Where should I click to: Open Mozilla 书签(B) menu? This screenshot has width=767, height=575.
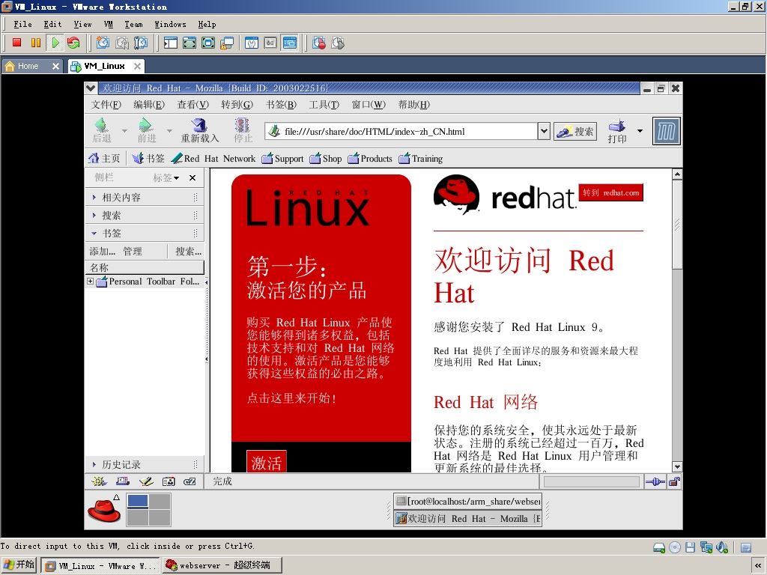click(282, 104)
